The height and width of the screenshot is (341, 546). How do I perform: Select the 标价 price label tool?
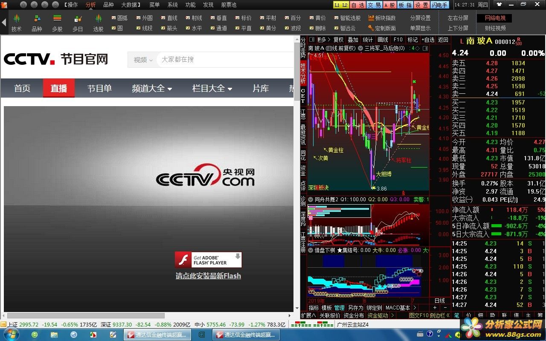tap(243, 18)
